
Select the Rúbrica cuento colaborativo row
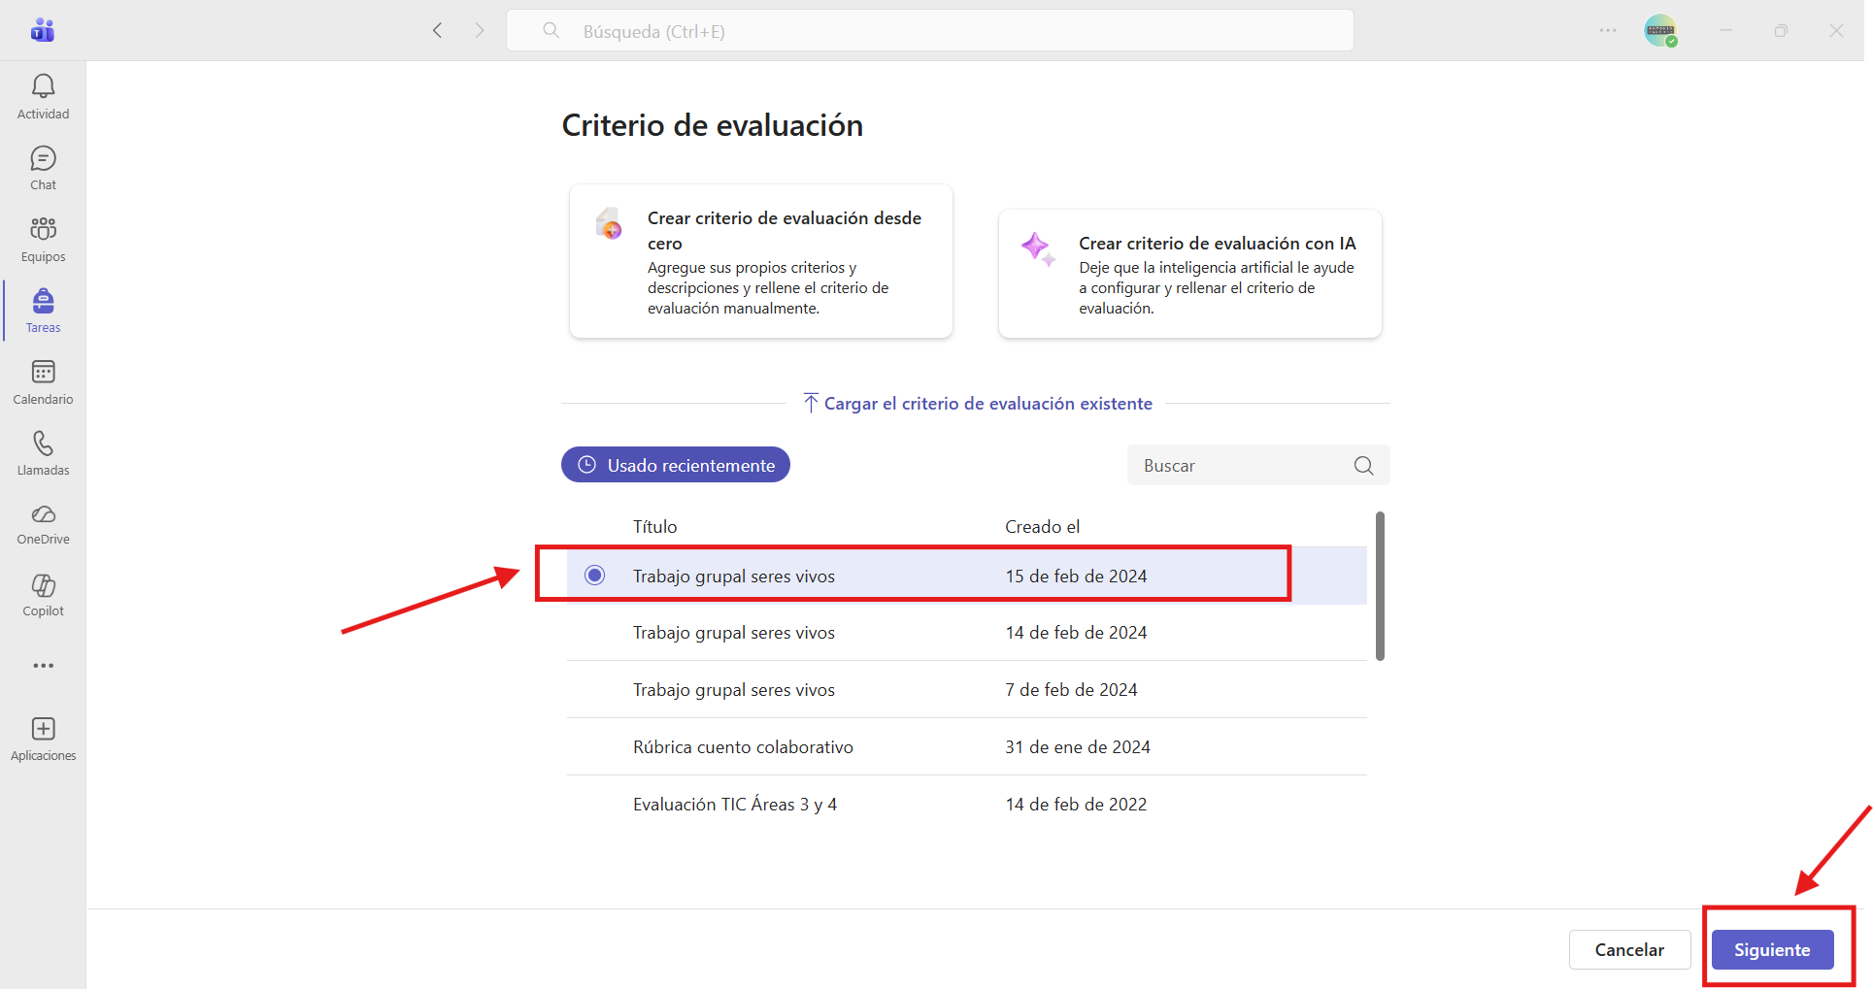[967, 747]
